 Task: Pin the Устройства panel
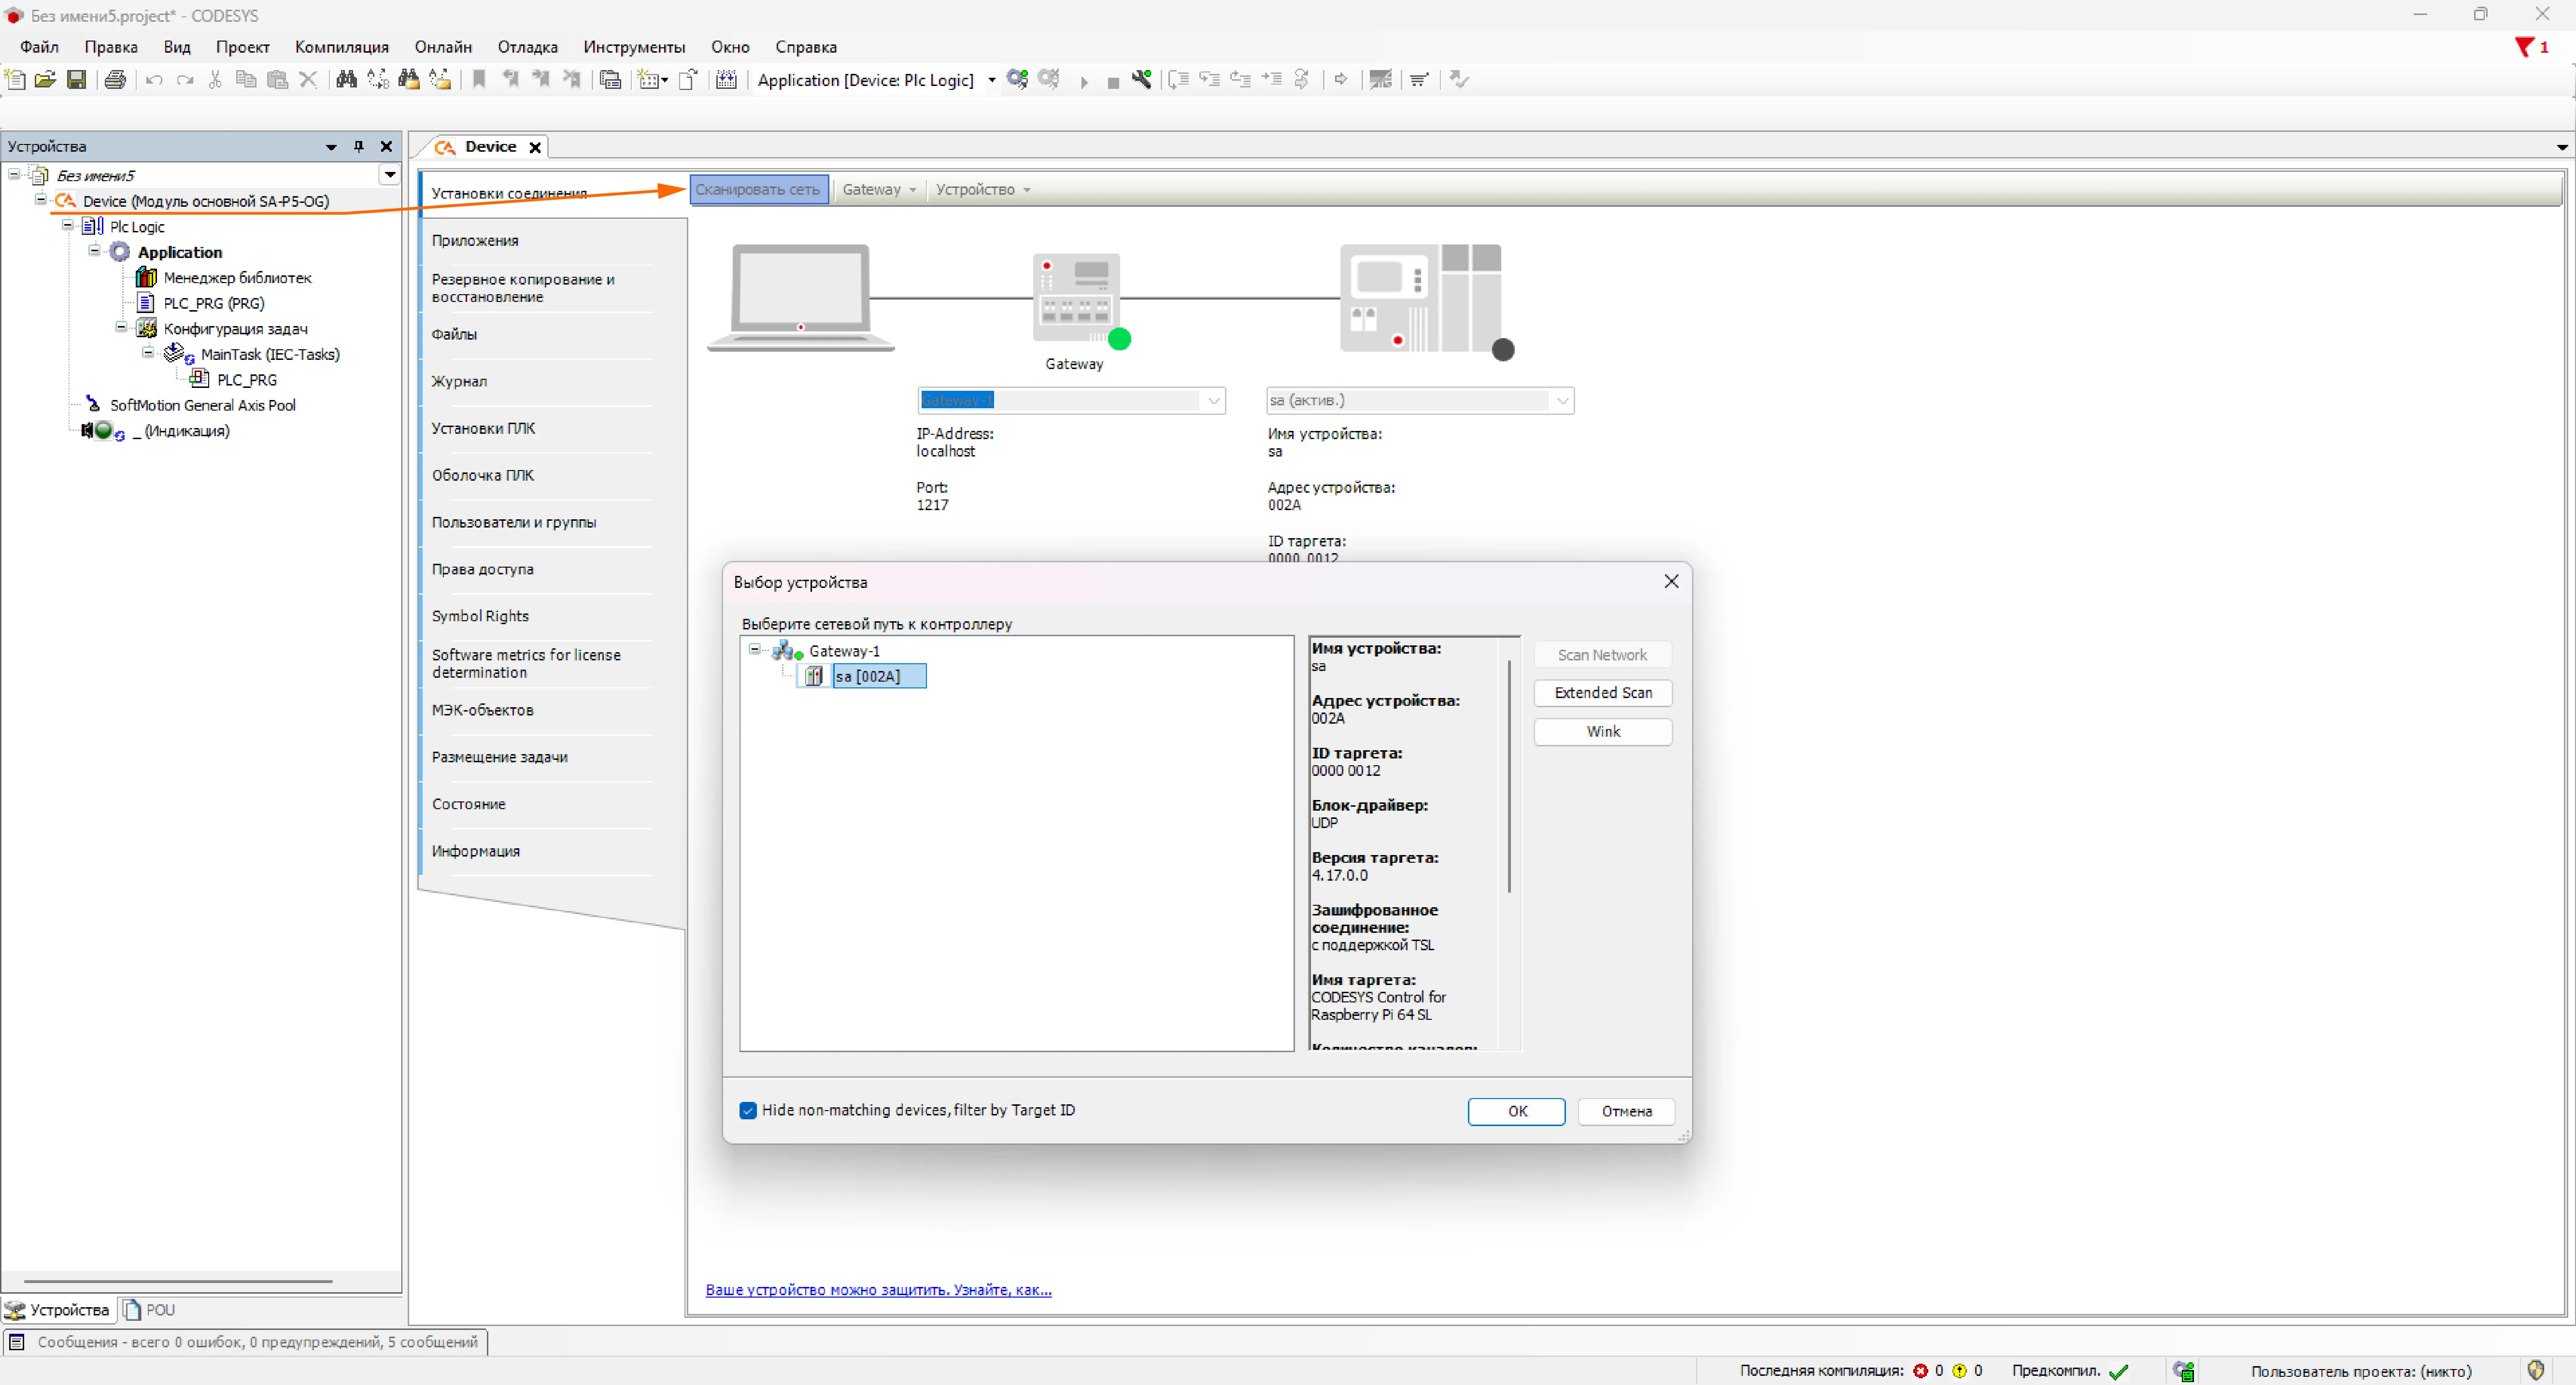point(359,147)
